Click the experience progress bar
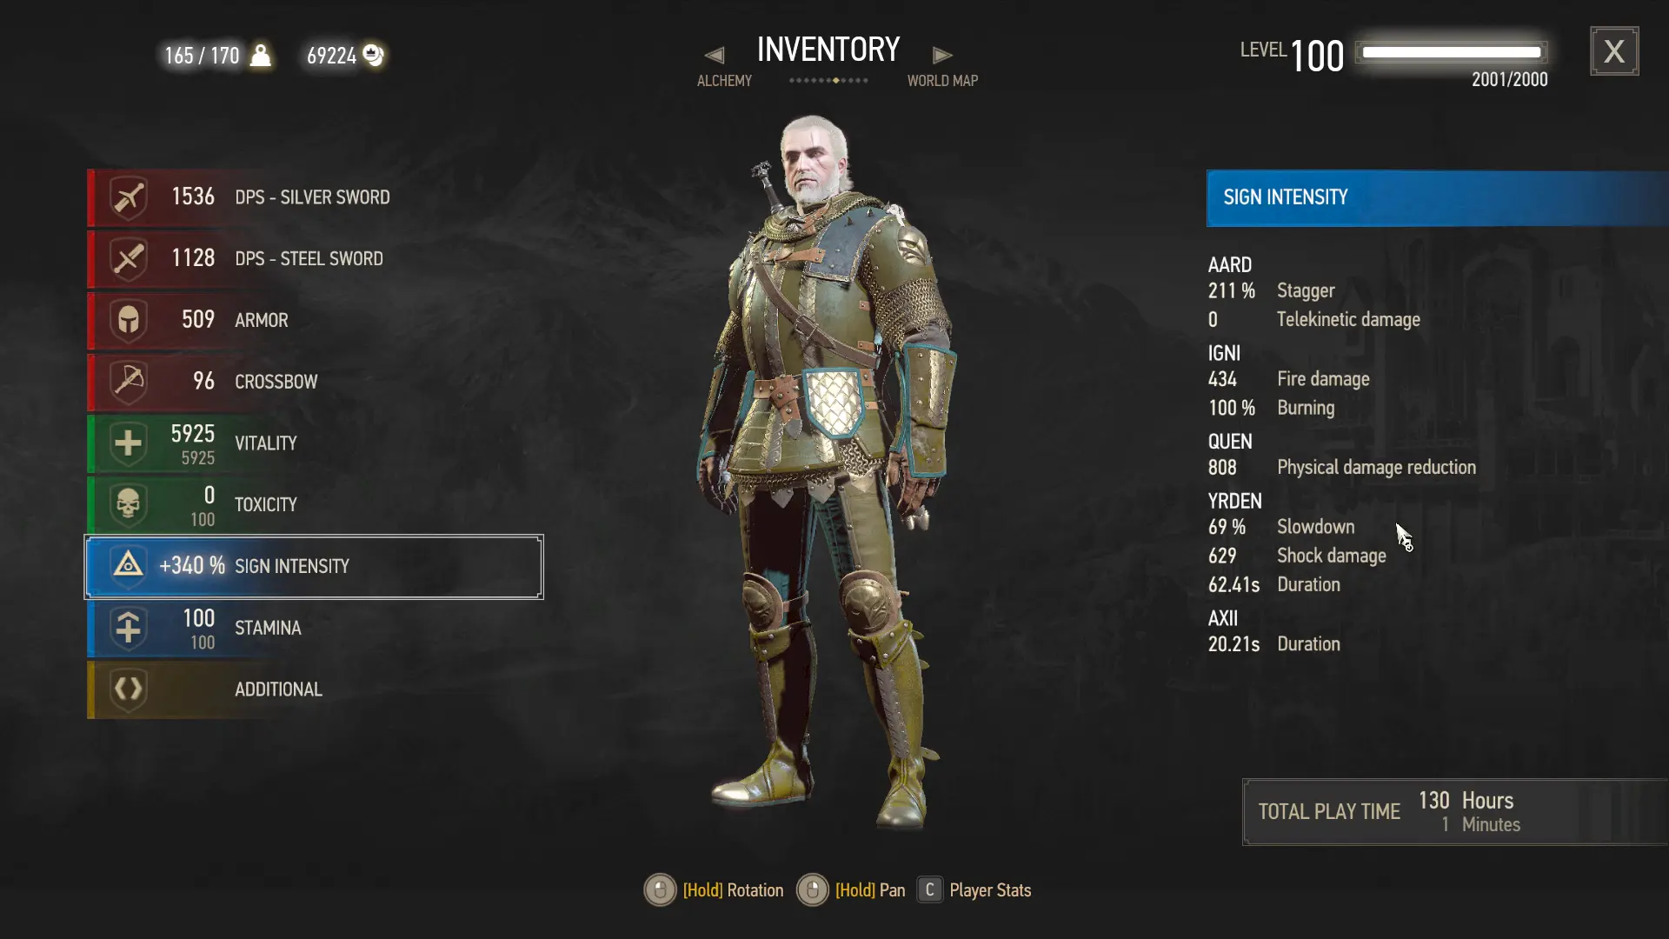The image size is (1669, 939). tap(1452, 52)
